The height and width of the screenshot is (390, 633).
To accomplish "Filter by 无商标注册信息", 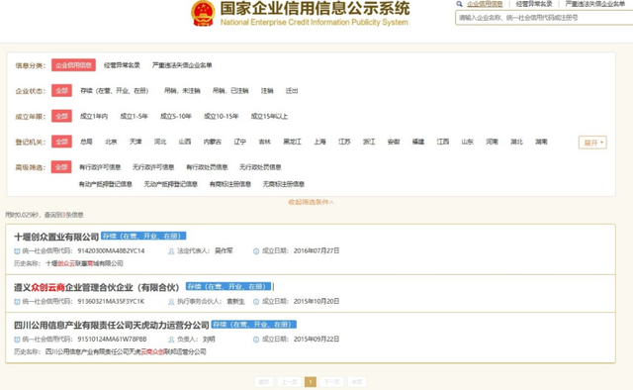I will (284, 184).
